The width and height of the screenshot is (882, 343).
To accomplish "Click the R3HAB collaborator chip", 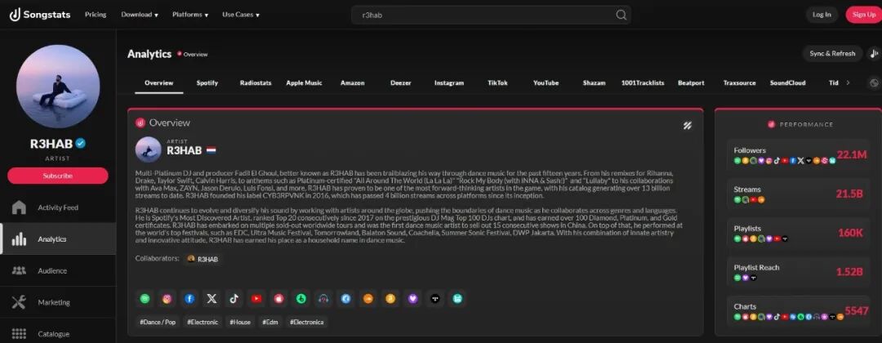I will pos(203,259).
